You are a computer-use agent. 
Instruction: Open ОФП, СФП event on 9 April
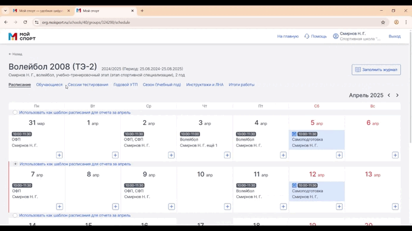point(148,191)
